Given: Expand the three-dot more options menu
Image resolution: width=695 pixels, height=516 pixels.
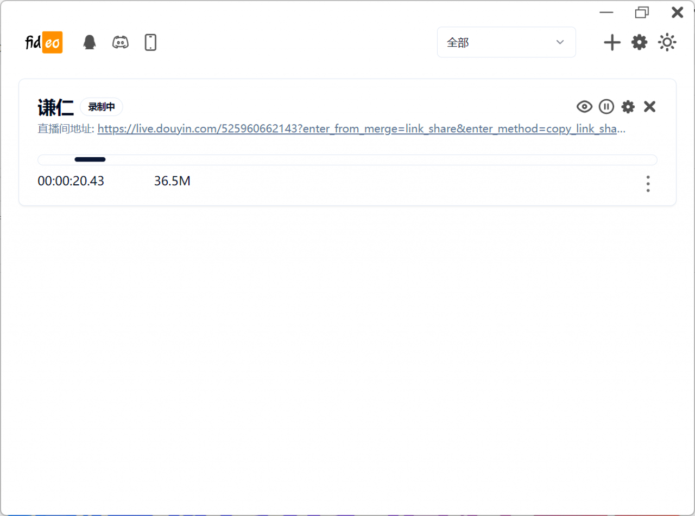Looking at the screenshot, I should pos(648,184).
